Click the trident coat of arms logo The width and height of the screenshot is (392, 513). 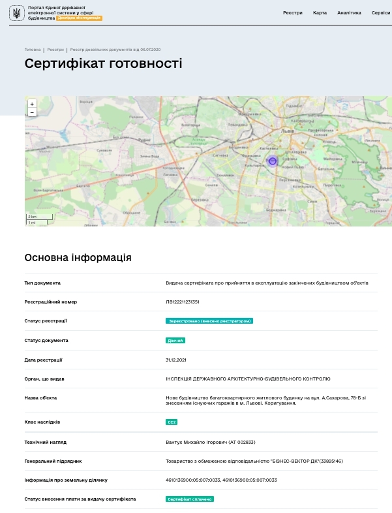pos(17,14)
